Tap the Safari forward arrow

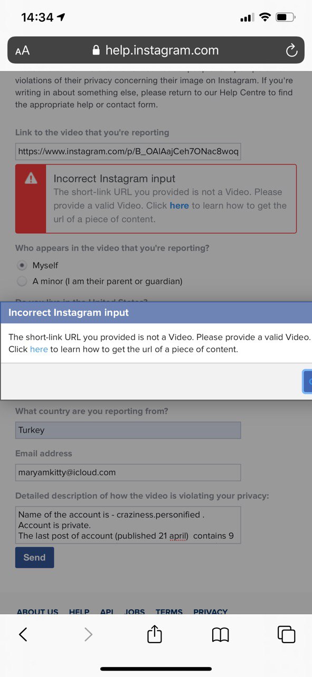[x=88, y=634]
